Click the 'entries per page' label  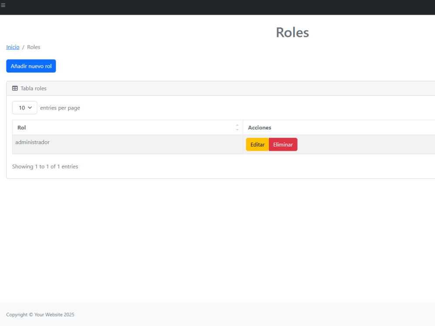[x=60, y=108]
